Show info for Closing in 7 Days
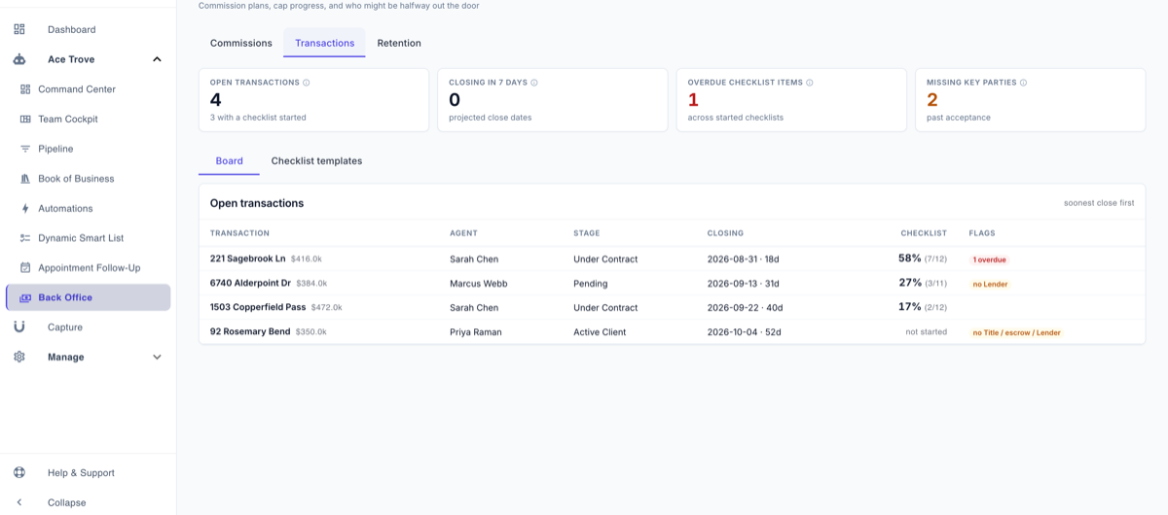The image size is (1168, 515). (534, 83)
